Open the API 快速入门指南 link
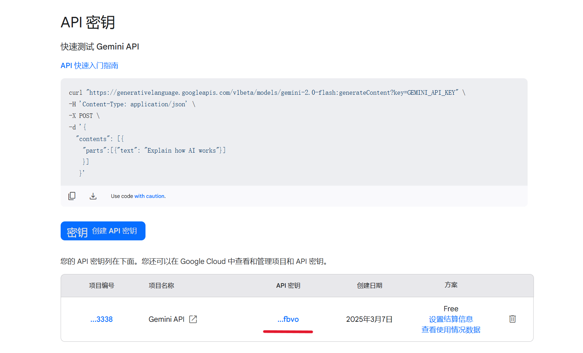This screenshot has height=353, width=583. click(x=89, y=66)
